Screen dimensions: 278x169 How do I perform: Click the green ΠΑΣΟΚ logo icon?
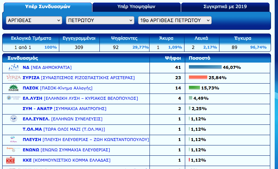(14, 88)
